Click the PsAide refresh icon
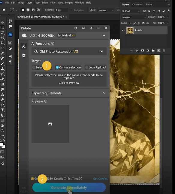 (x=76, y=28)
